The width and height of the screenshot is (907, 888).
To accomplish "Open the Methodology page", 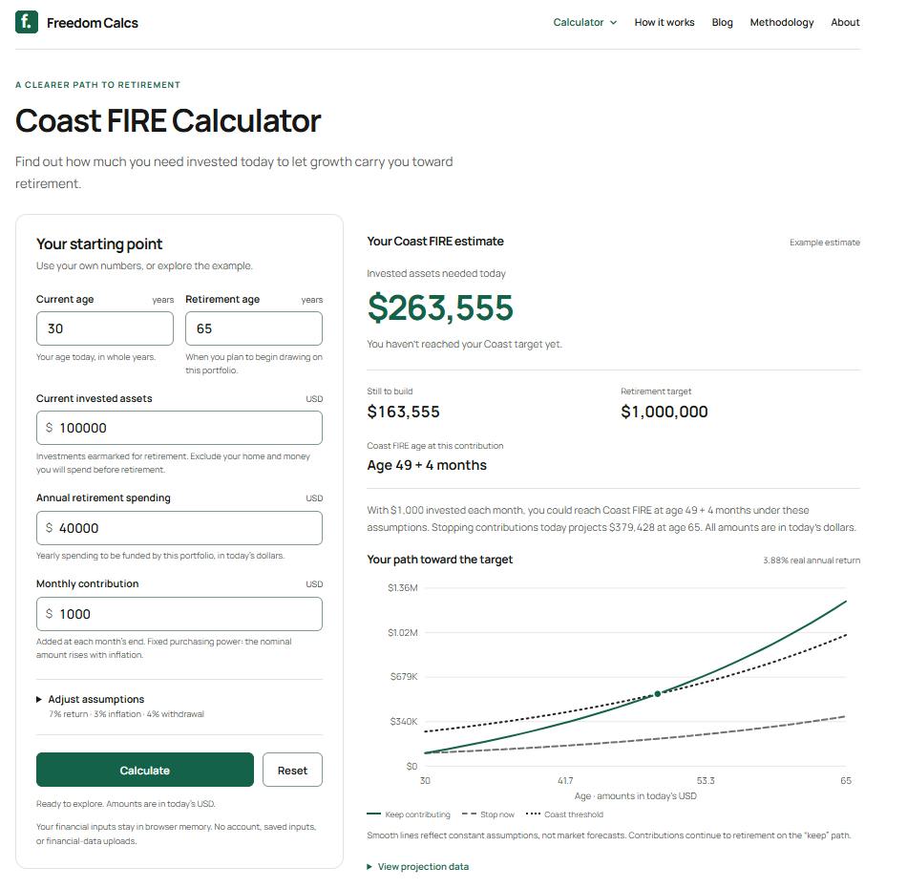I will [x=782, y=22].
